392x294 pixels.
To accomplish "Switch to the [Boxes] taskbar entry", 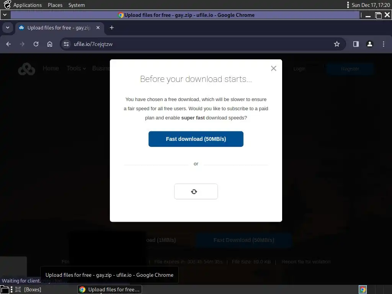I will click(x=28, y=289).
